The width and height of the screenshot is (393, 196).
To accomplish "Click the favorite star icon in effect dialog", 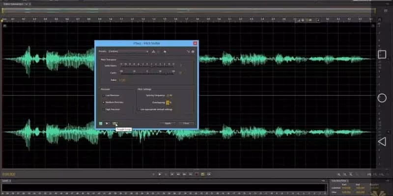I will (x=165, y=51).
